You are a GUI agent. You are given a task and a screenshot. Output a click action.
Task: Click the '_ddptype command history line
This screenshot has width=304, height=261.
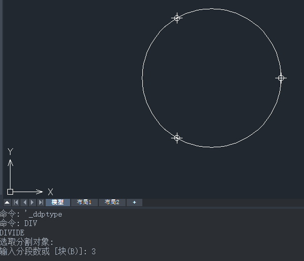pos(31,214)
